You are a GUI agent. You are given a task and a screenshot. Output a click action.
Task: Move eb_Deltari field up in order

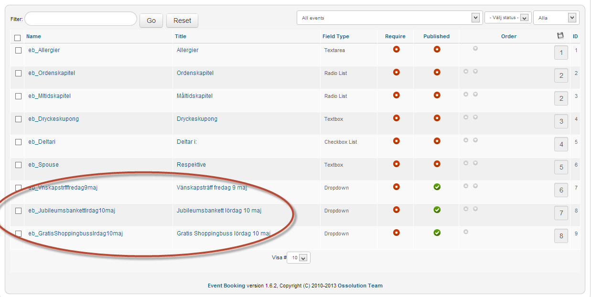tap(466, 140)
